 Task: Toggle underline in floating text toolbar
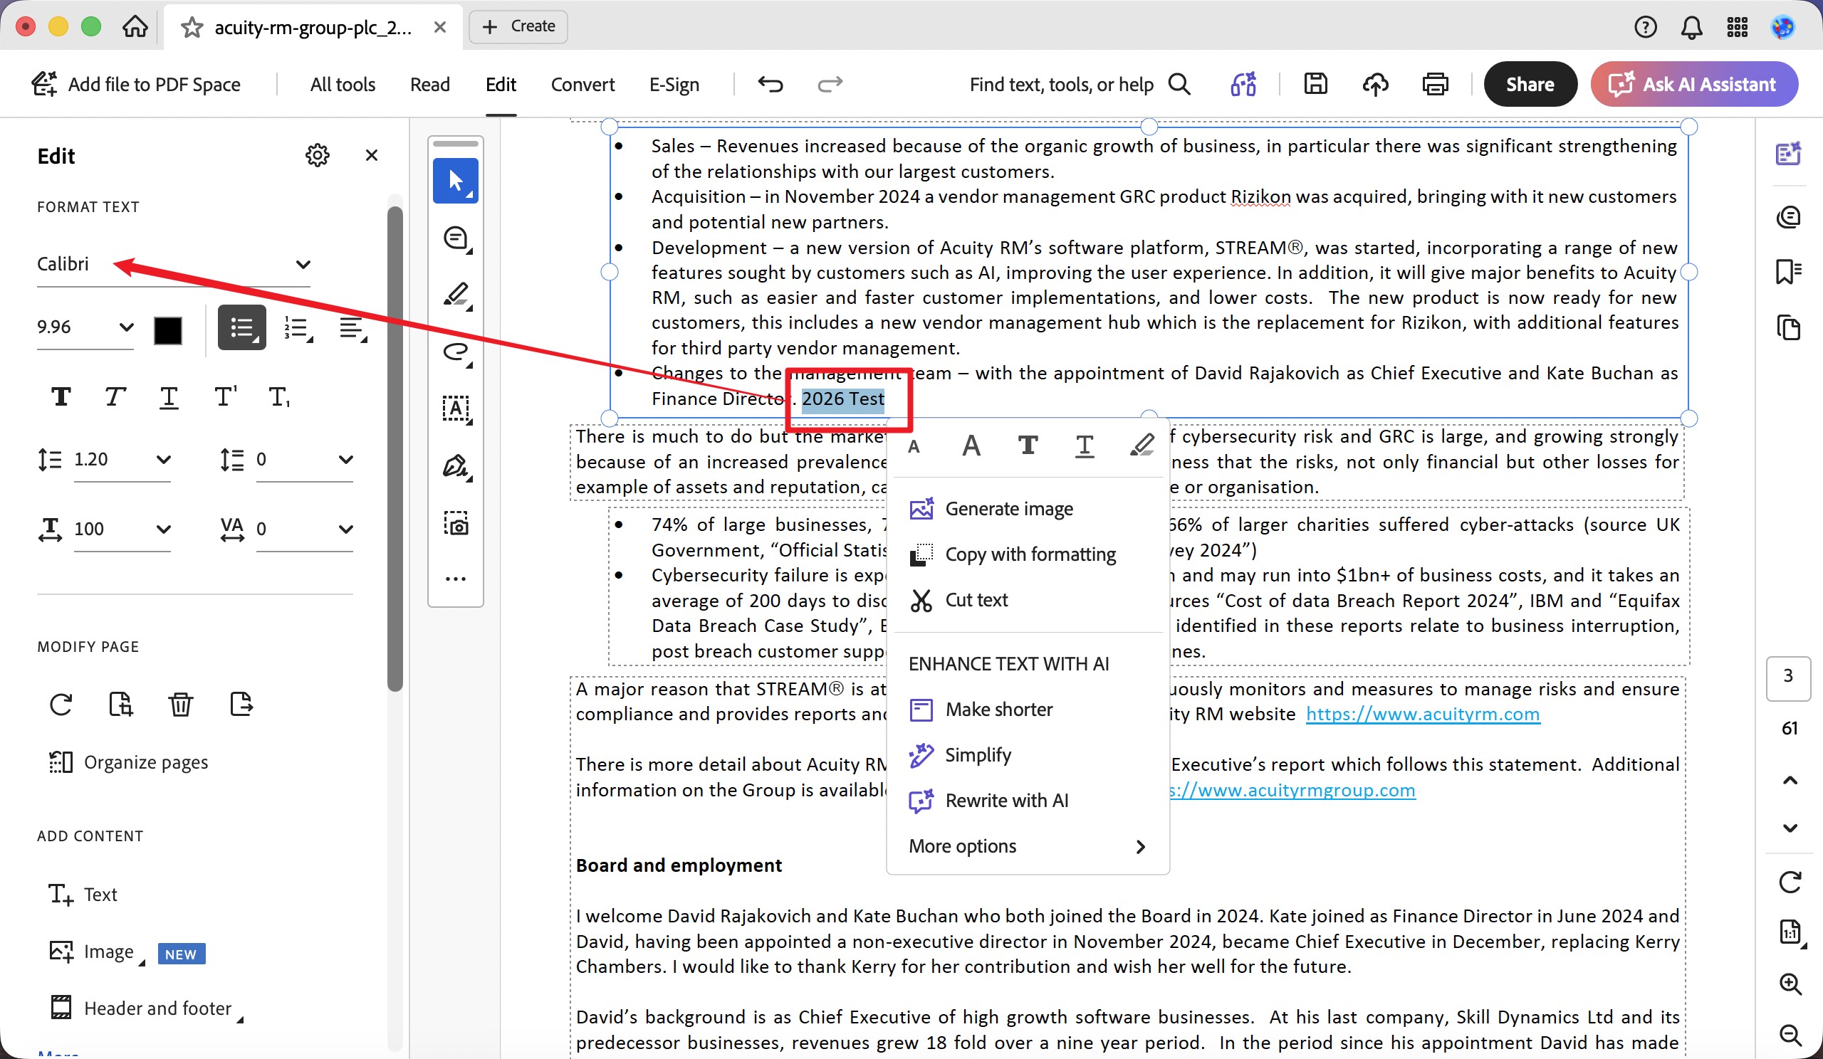click(1085, 446)
